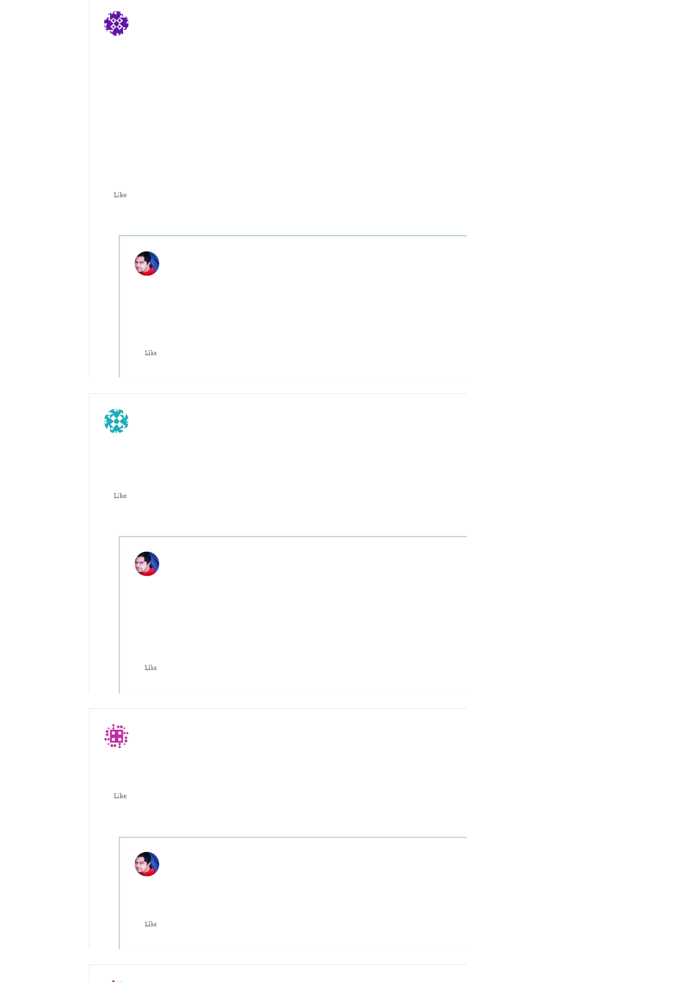The height and width of the screenshot is (982, 697).
Task: Like the teal-avatar commenter's comment
Action: [x=120, y=496]
